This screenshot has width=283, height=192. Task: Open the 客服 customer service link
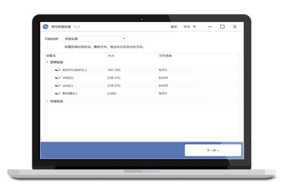[x=174, y=27]
